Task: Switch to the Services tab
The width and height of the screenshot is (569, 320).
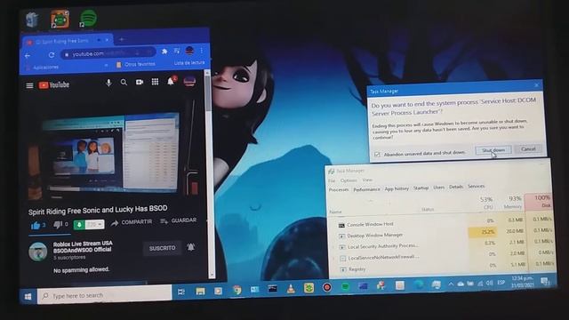Action: pos(477,186)
